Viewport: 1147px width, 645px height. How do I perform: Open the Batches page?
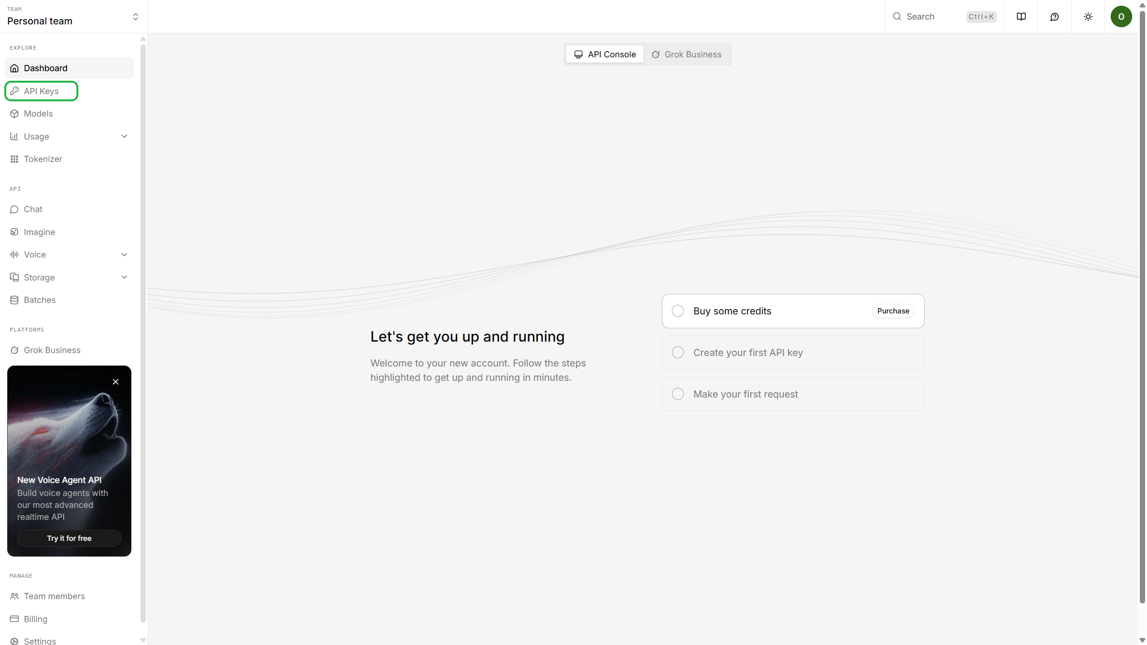[39, 300]
